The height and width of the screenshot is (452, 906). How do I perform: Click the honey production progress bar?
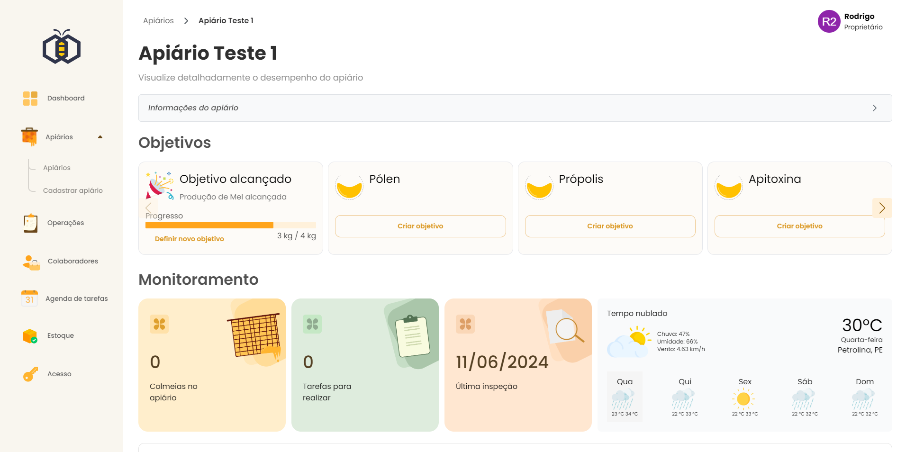coord(230,225)
